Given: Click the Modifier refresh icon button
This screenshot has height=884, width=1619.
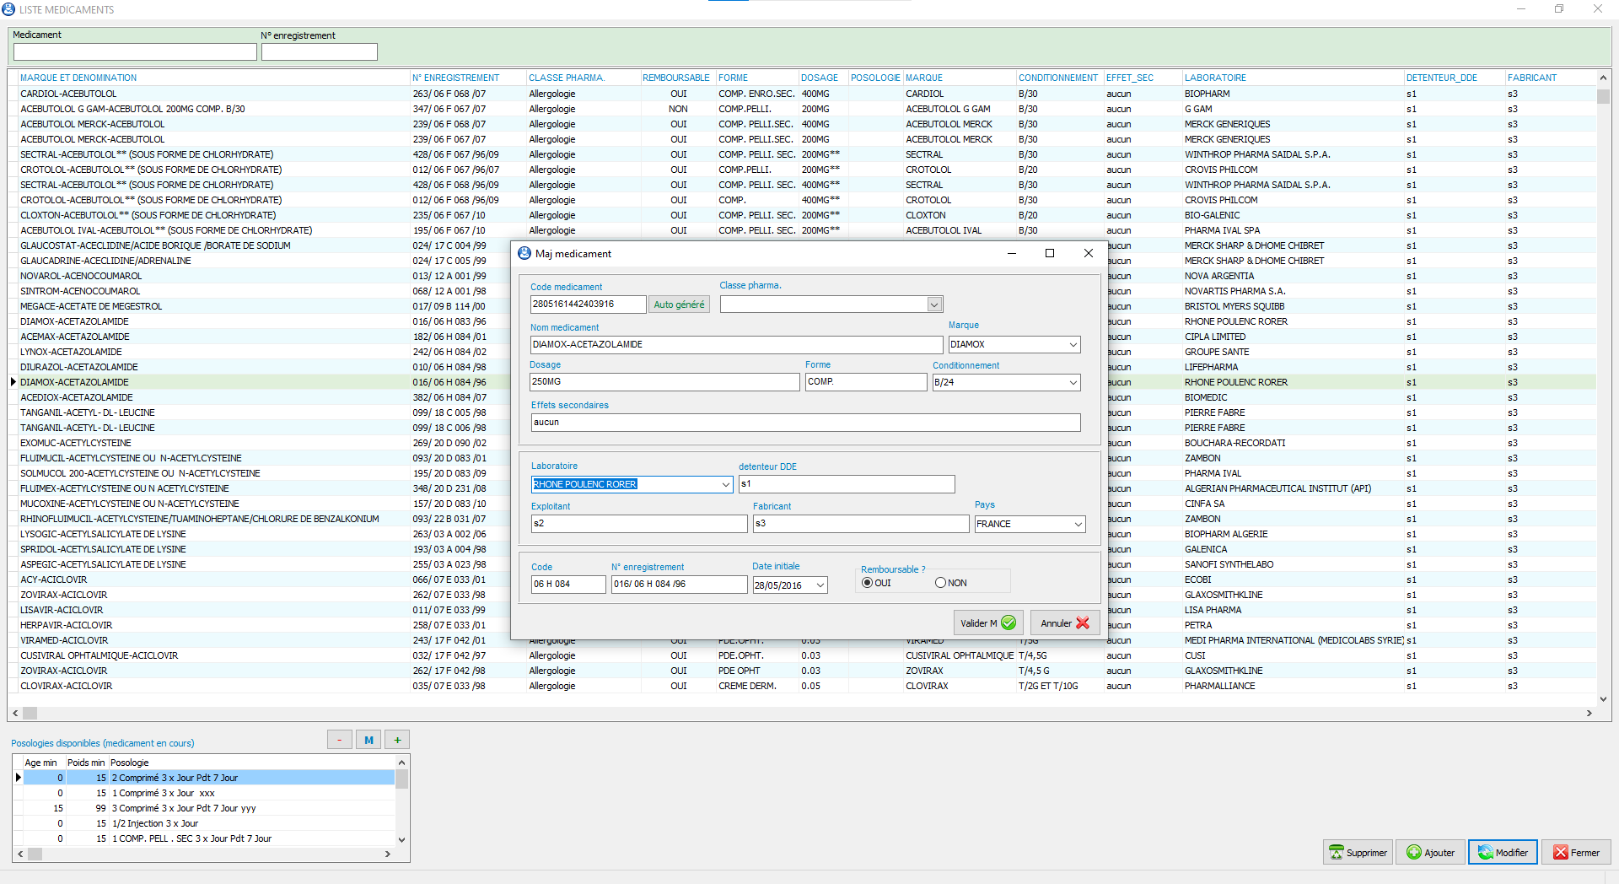Looking at the screenshot, I should tap(1503, 853).
